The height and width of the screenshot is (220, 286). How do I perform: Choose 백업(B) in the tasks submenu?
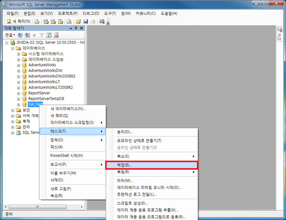tap(152, 165)
